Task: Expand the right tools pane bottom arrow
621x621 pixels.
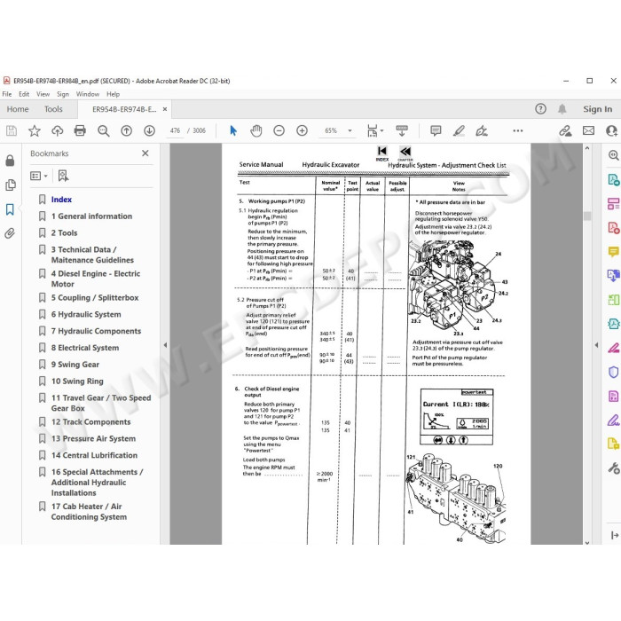Action: pos(614,536)
